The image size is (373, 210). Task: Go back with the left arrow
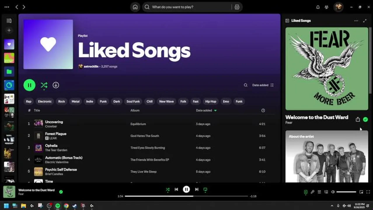pos(17,7)
